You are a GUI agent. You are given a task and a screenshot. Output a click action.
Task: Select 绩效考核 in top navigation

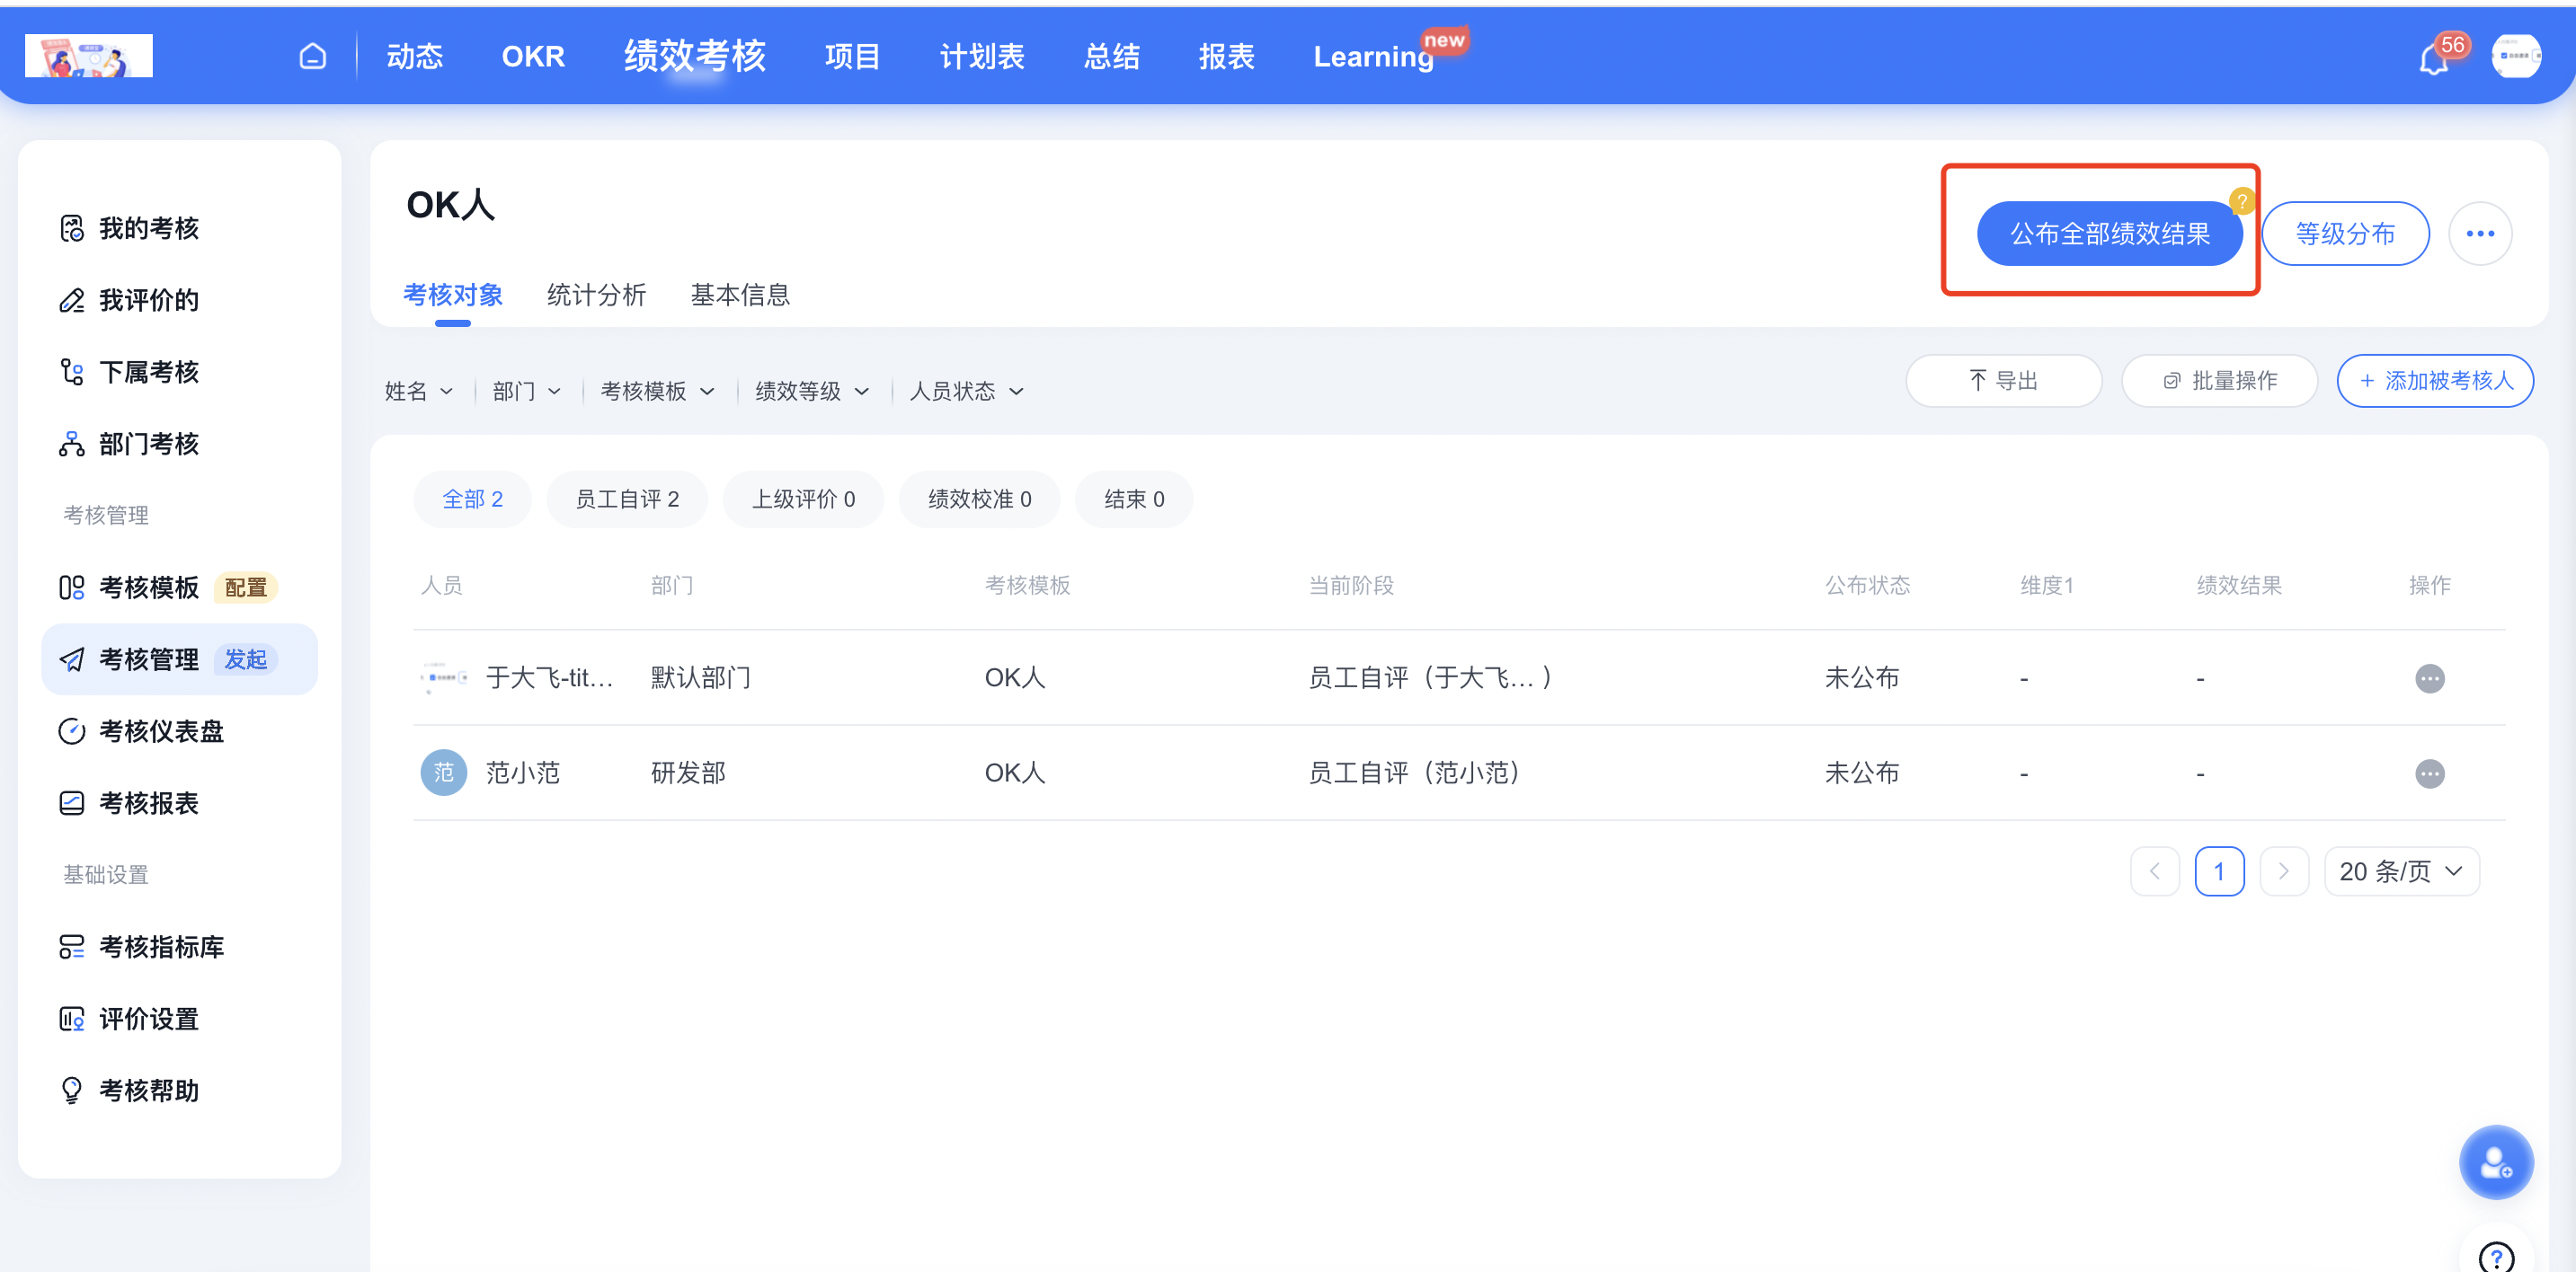(695, 56)
